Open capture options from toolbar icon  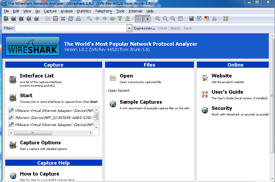14,19
